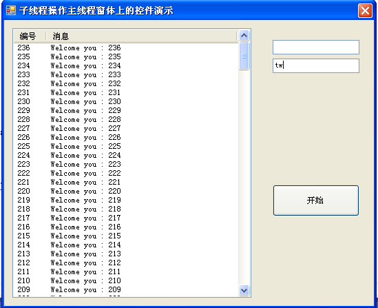This screenshot has width=378, height=308.
Task: Select row 'Welcome you : 218'
Action: (x=126, y=209)
